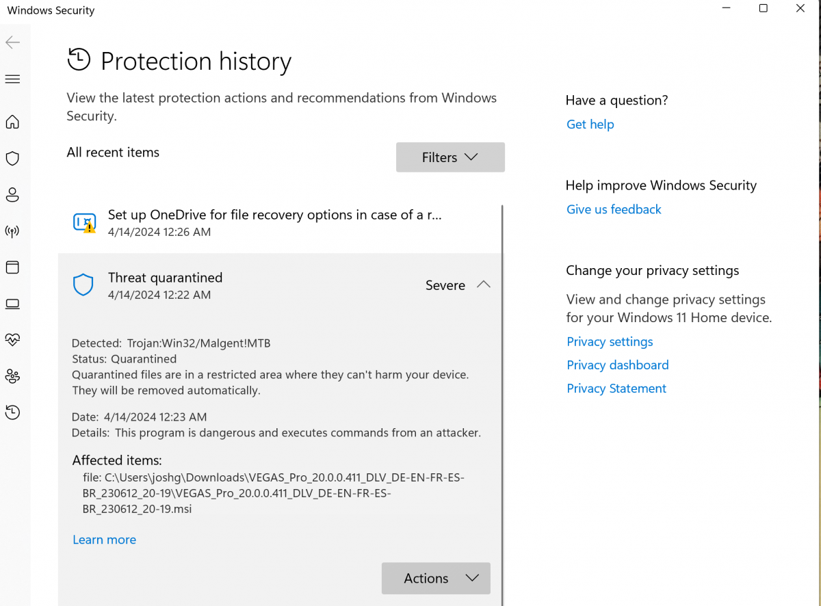821x606 pixels.
Task: Click the Threat quarantined shield icon
Action: (83, 285)
